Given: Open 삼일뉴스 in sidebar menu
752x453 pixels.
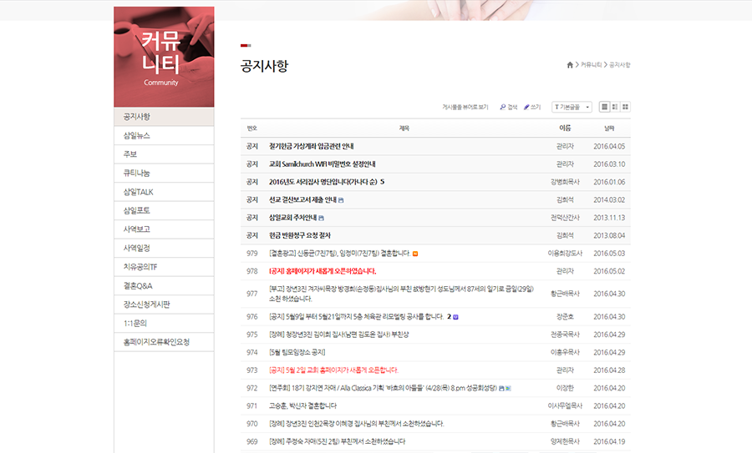Looking at the screenshot, I should 164,135.
